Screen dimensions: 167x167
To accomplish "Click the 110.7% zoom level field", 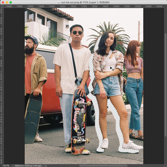I will (6, 165).
